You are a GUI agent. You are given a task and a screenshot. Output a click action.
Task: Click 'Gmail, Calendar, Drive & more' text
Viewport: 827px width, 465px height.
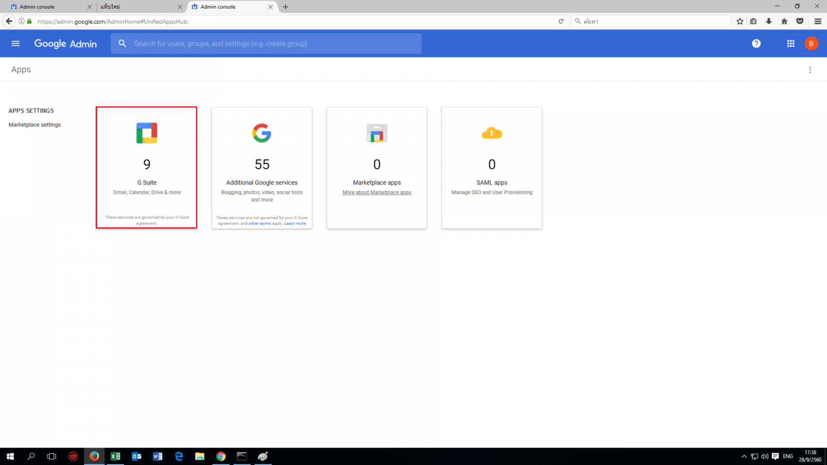click(147, 192)
